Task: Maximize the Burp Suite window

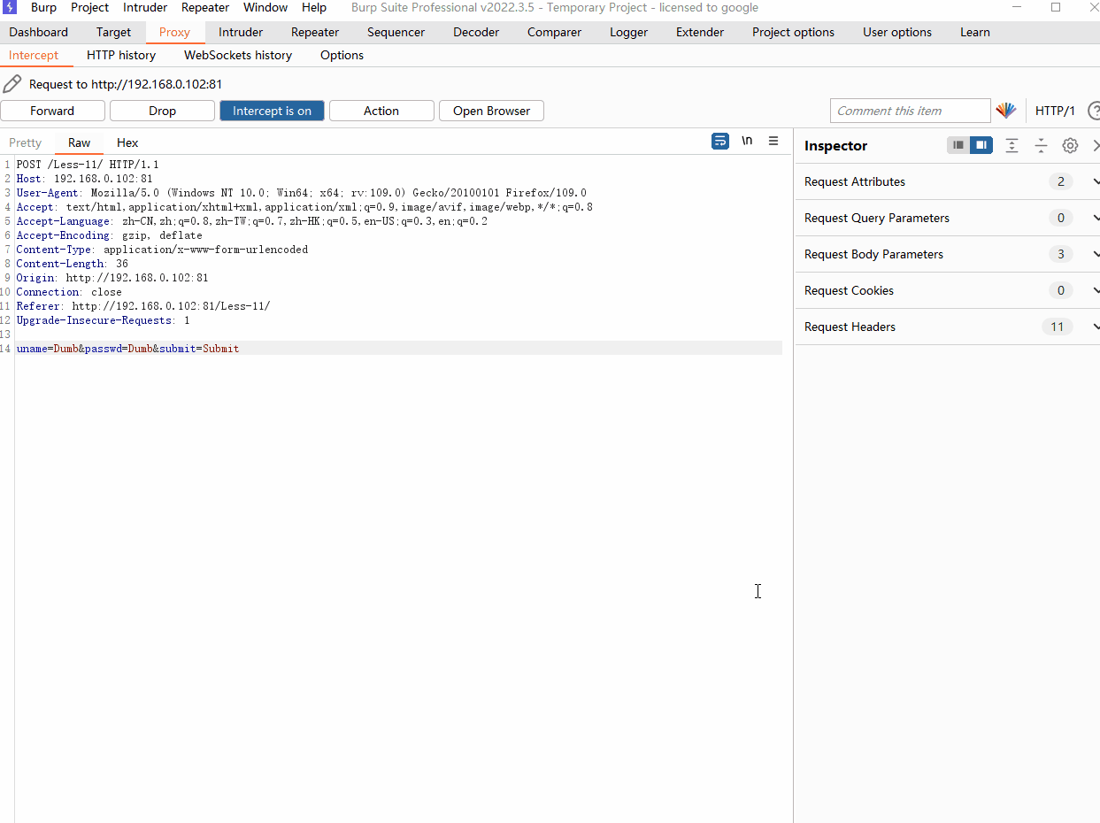Action: click(x=1056, y=7)
